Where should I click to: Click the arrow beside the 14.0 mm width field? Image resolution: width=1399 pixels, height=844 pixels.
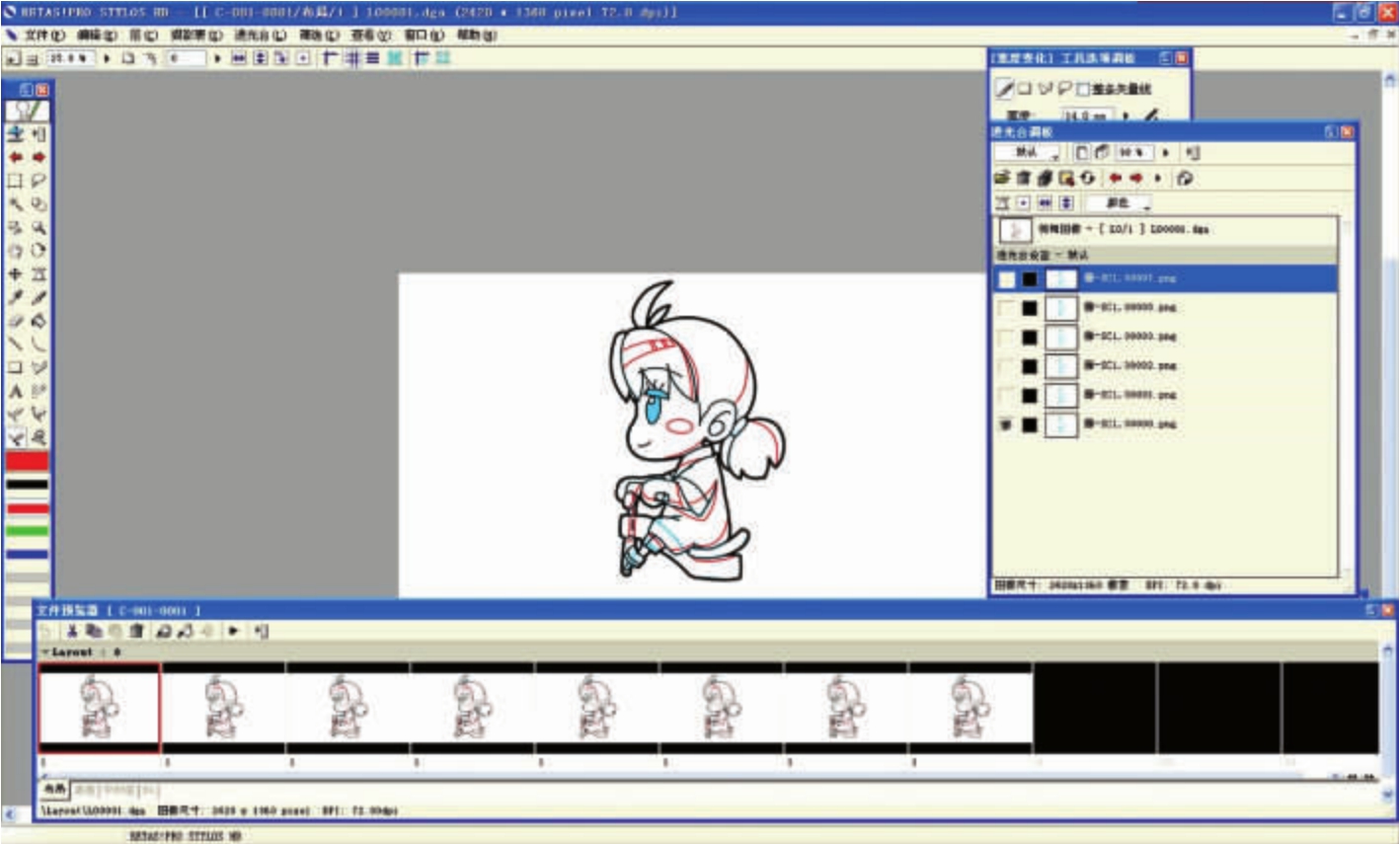click(1127, 115)
